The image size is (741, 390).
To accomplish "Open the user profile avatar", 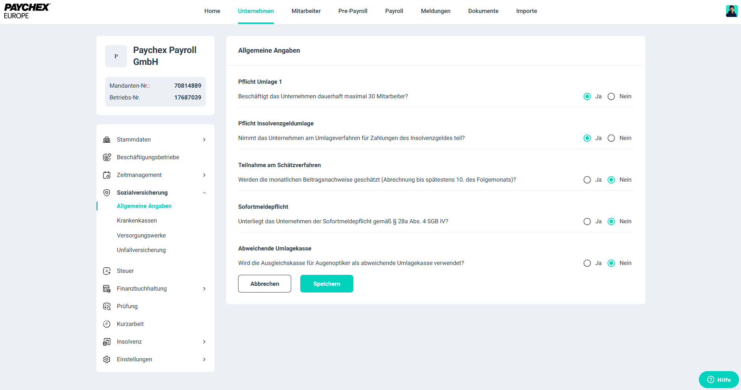I will pos(731,11).
